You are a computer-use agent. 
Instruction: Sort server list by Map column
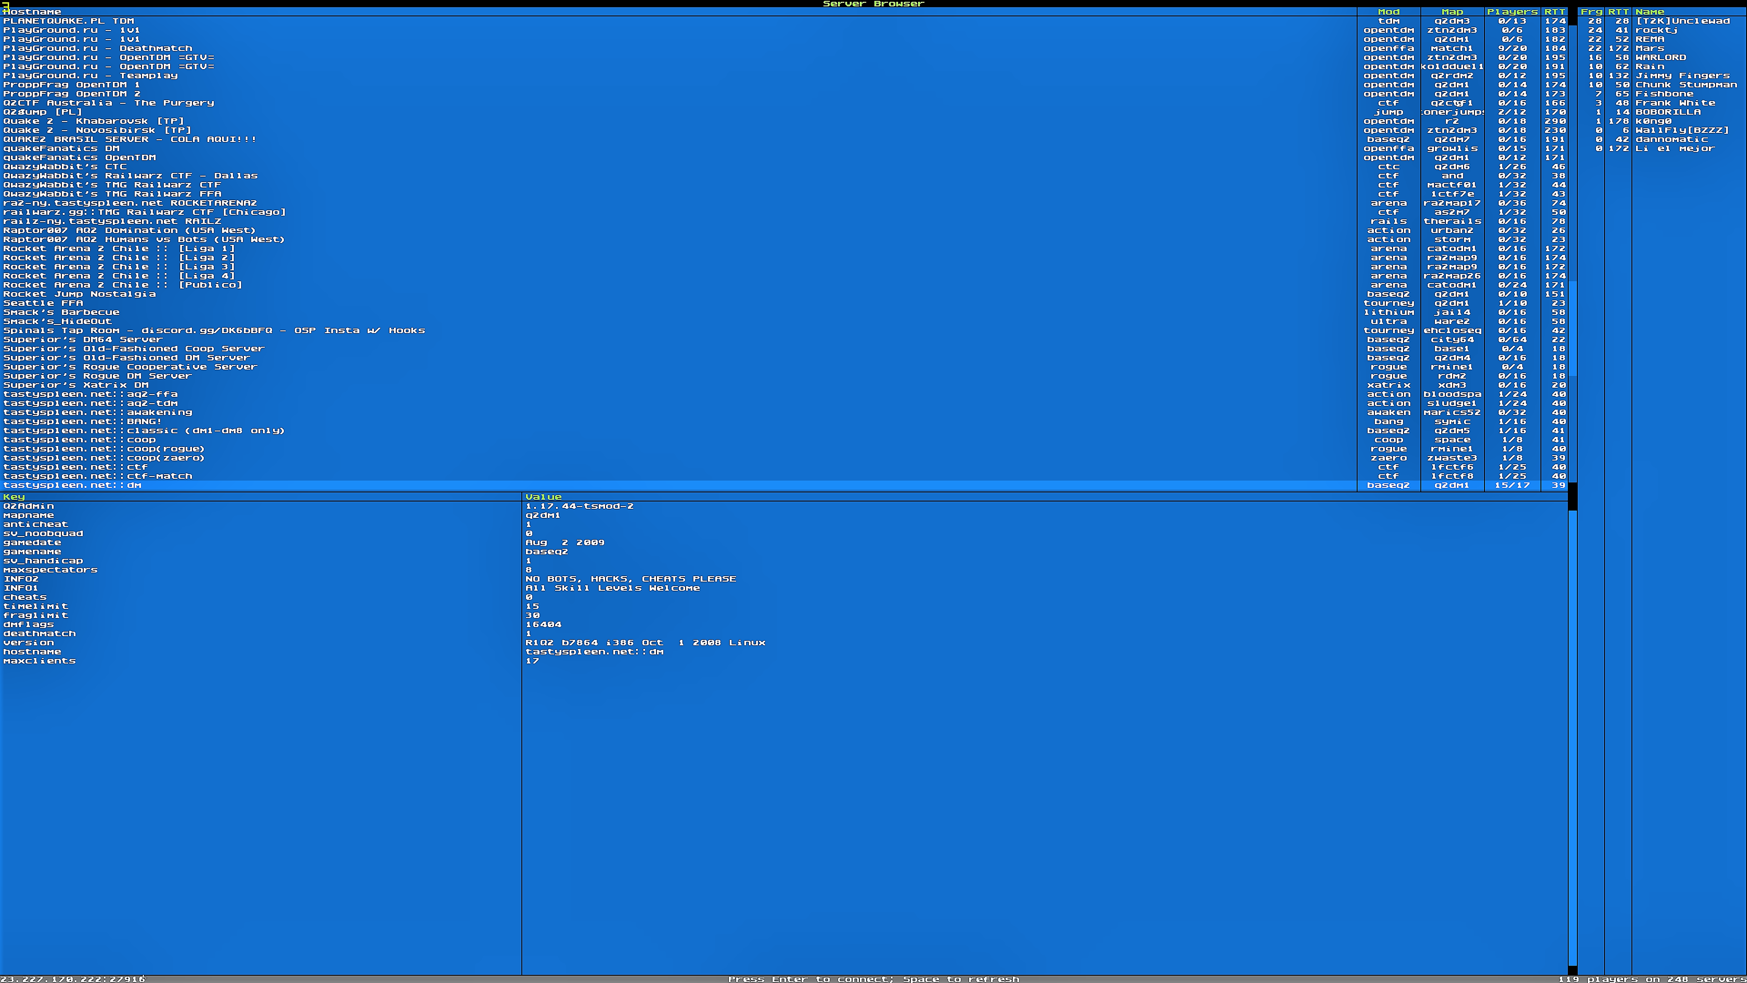coord(1452,11)
